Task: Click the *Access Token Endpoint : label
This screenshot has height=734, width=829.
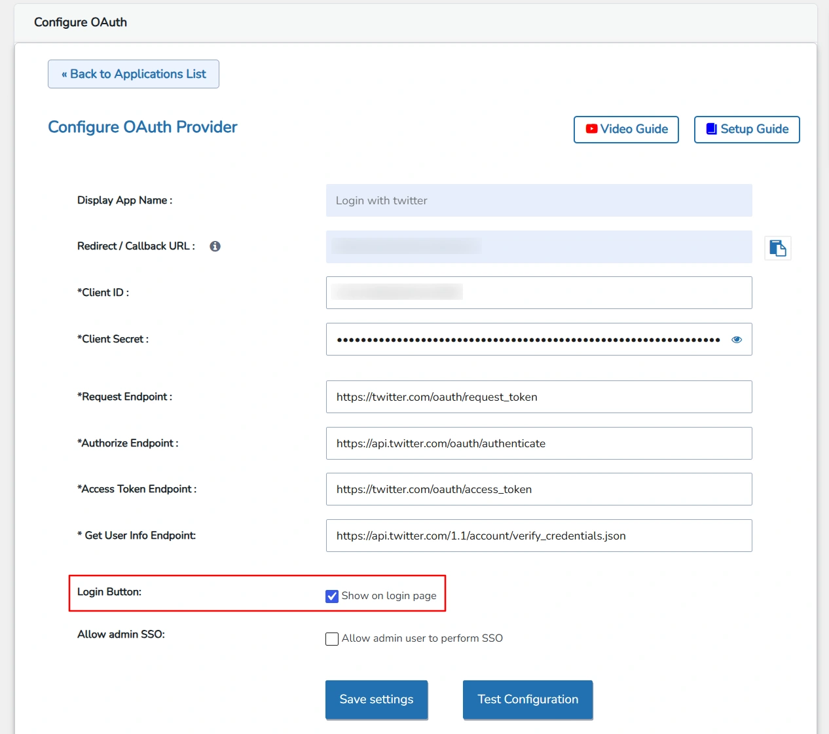Action: coord(137,489)
